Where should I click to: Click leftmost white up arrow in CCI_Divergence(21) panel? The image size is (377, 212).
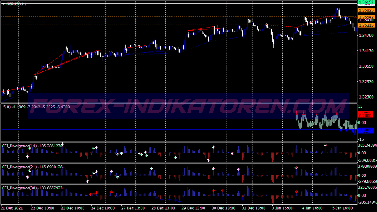point(28,177)
